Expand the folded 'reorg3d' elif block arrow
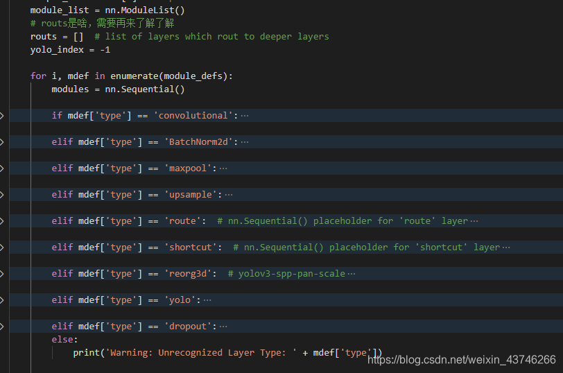 tap(2, 274)
